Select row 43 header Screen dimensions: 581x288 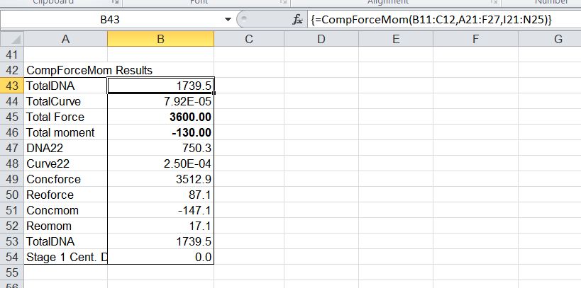tap(11, 86)
